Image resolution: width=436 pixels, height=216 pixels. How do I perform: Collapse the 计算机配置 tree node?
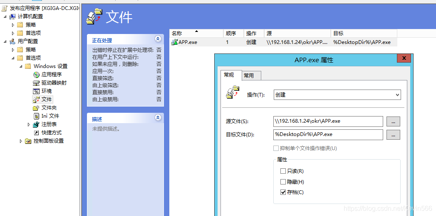tap(5, 17)
